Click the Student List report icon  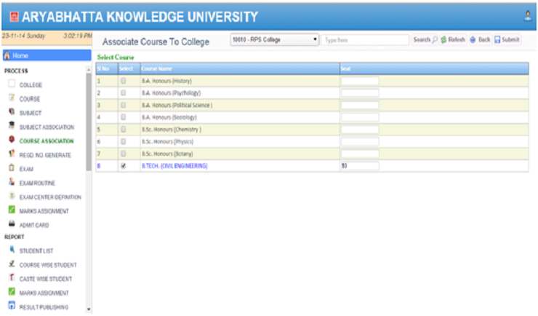(x=12, y=250)
